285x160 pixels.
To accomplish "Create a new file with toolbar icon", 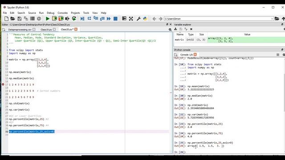I will pos(6,19).
